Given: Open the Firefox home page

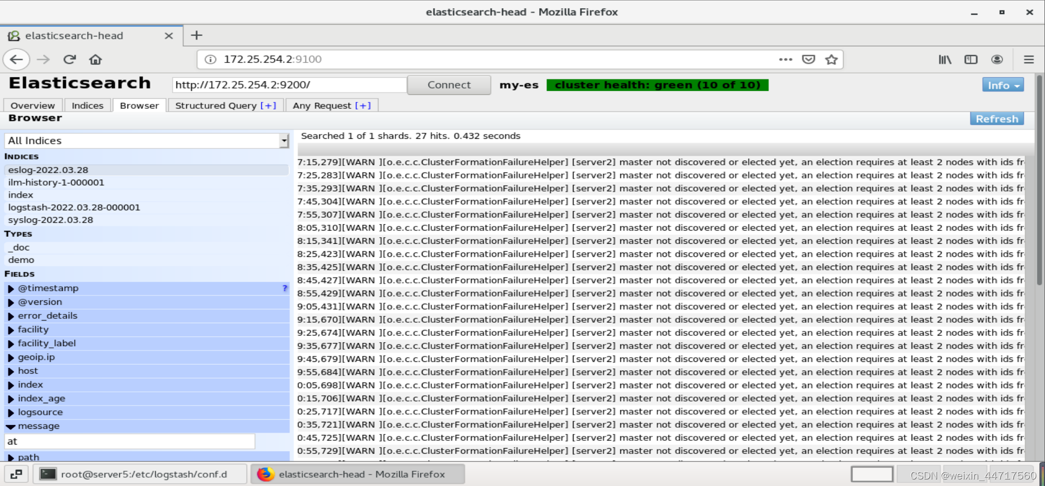Looking at the screenshot, I should (x=95, y=59).
